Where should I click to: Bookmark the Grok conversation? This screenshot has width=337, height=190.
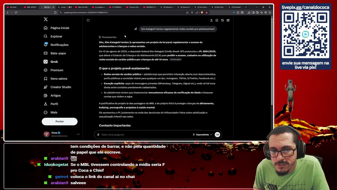click(217, 20)
